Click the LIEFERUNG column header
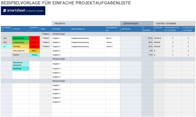This screenshot has height=117, width=196. coord(131,29)
